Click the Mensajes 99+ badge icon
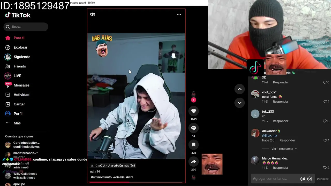331x186 pixels. point(8,85)
